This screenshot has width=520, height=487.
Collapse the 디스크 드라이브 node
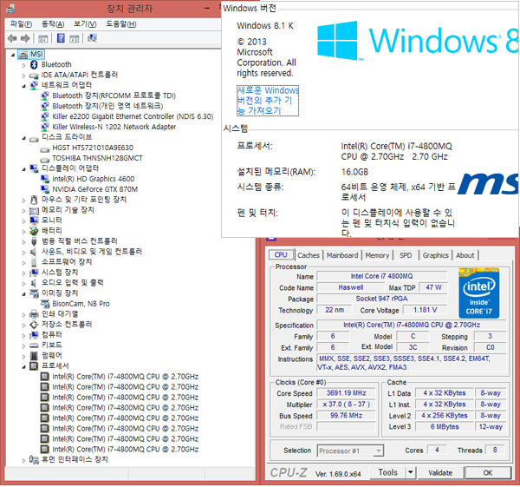pos(24,138)
